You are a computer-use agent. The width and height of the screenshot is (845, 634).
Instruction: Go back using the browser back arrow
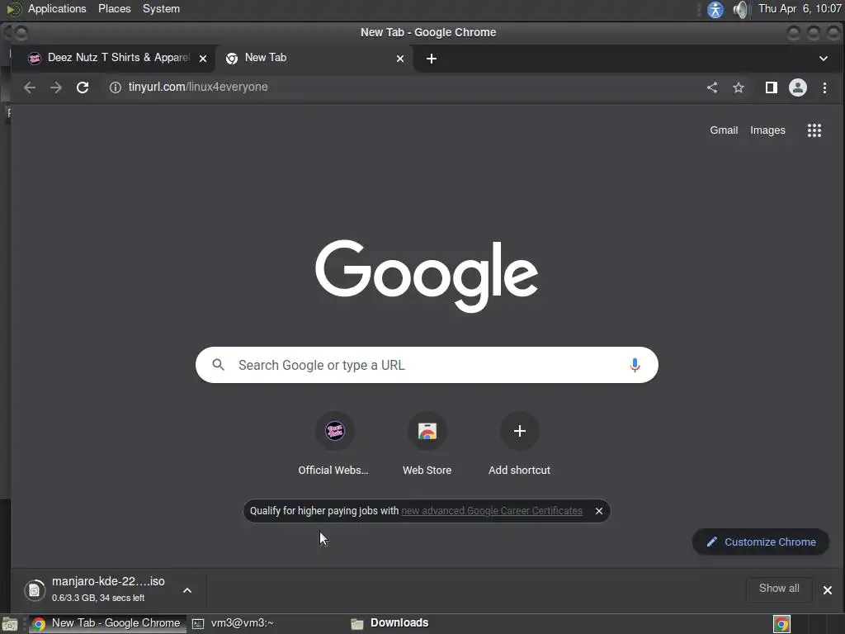click(x=30, y=88)
